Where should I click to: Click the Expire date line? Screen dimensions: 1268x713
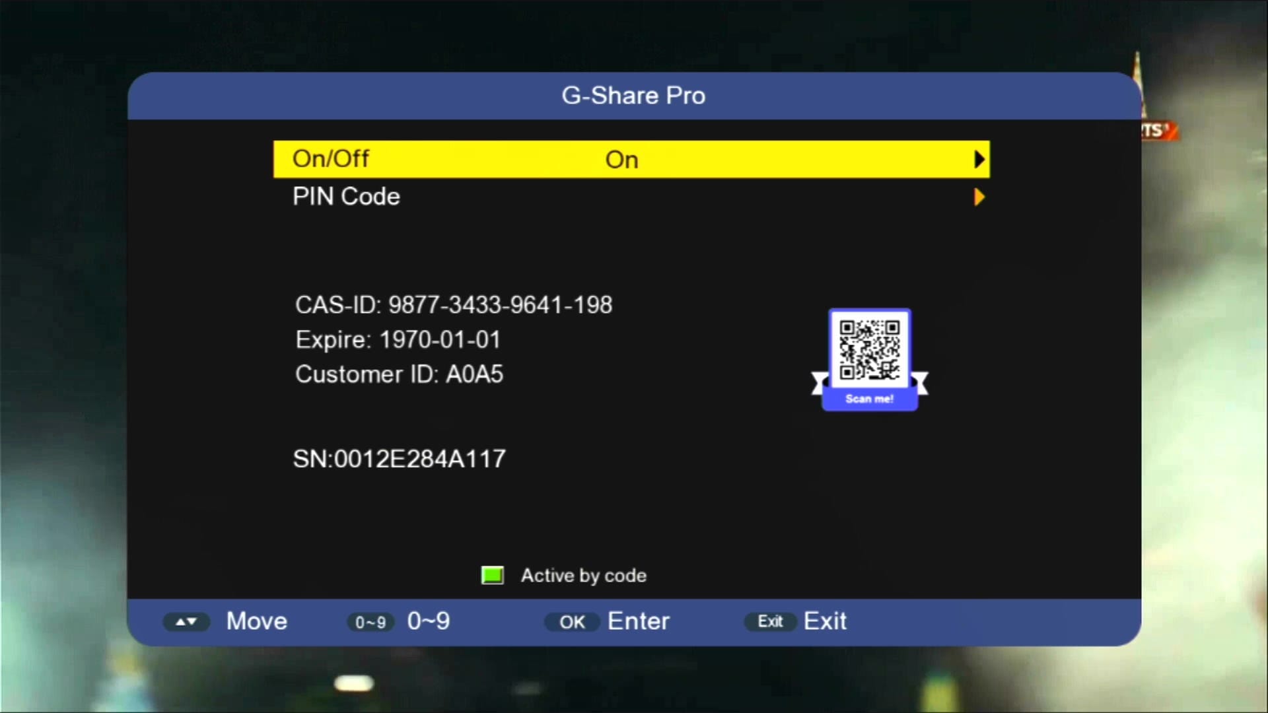[x=398, y=340]
